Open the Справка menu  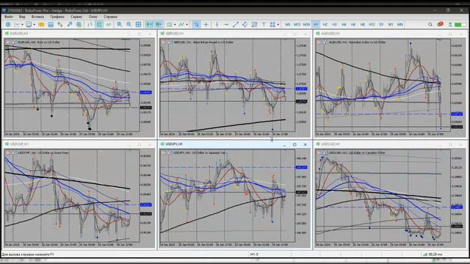coord(110,17)
